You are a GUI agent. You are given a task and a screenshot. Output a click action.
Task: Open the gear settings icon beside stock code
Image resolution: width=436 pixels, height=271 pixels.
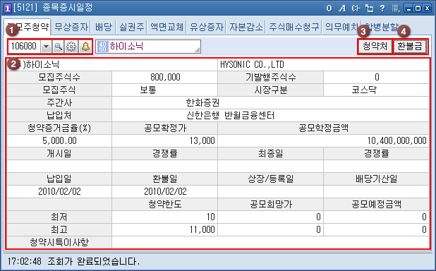point(71,47)
